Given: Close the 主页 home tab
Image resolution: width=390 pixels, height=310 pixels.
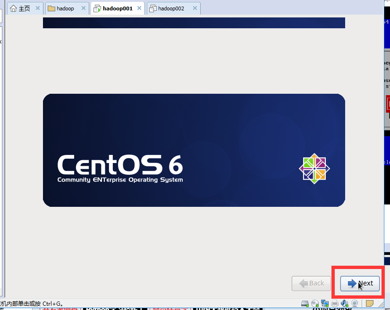Looking at the screenshot, I should click(x=38, y=8).
